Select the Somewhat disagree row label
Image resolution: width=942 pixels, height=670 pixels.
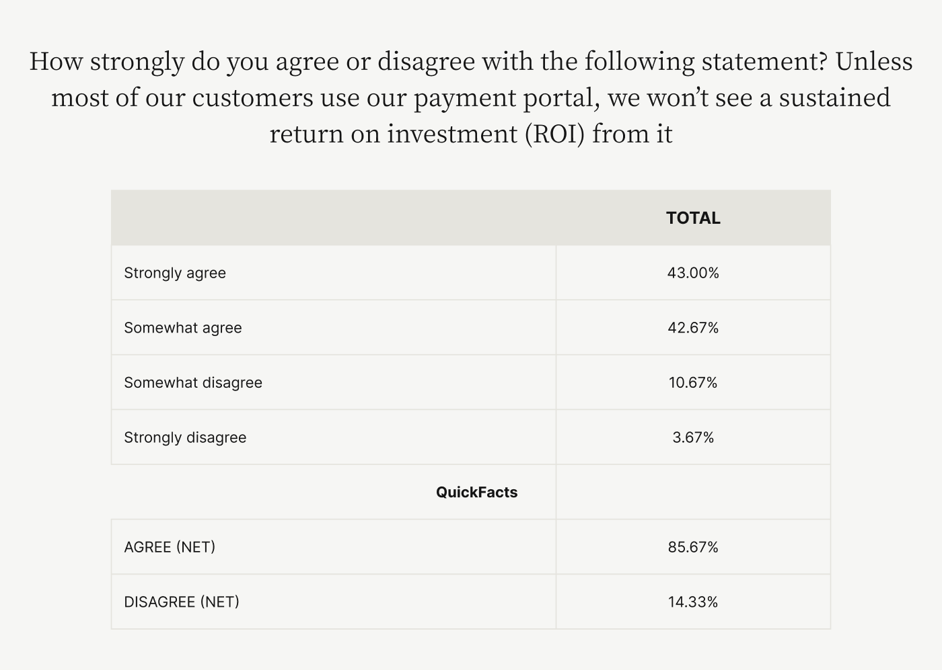click(193, 382)
